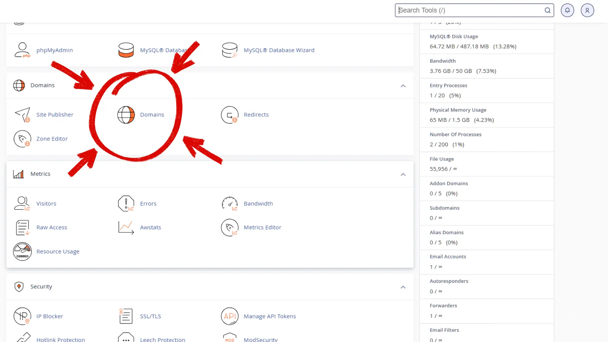Click the MySQL Databases cylinder icon
This screenshot has width=608, height=342.
(126, 50)
